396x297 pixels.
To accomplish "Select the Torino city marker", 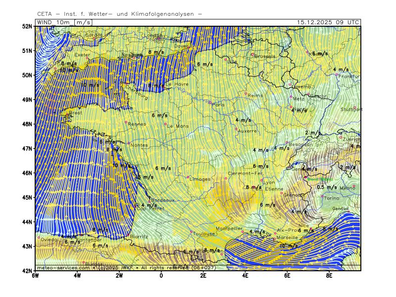I will point(322,196).
